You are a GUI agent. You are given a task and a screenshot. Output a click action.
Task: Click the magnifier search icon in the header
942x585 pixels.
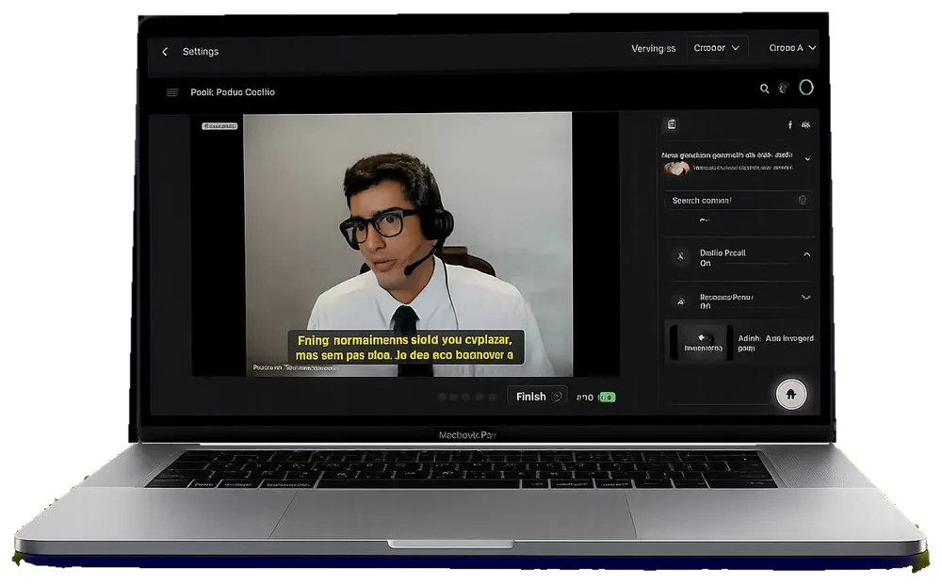coord(764,89)
